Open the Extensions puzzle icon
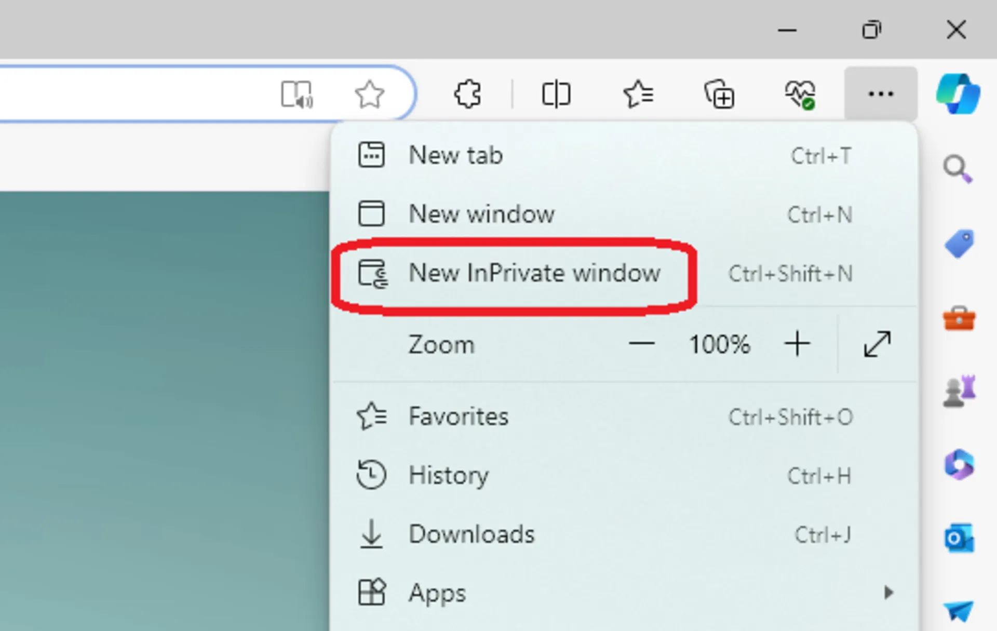This screenshot has width=997, height=631. 467,94
